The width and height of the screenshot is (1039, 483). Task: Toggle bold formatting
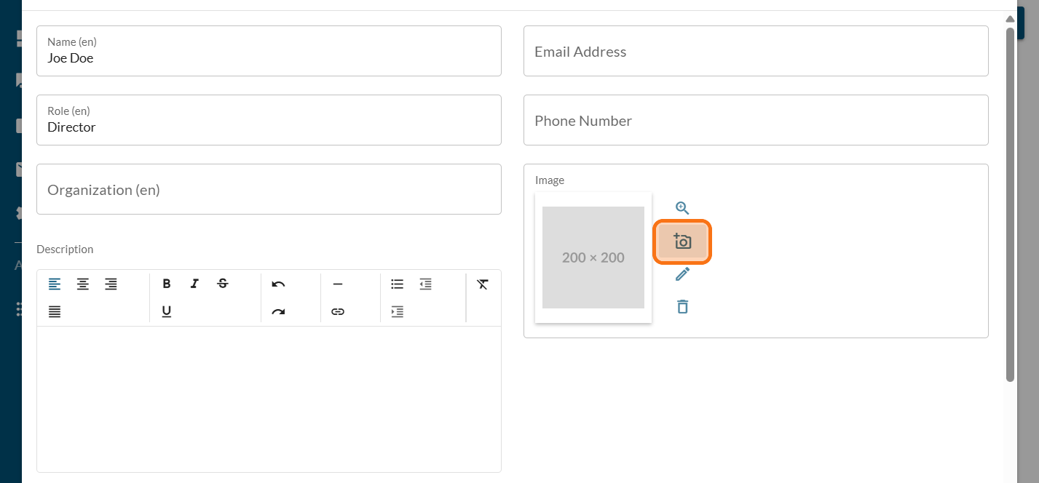[x=167, y=284]
